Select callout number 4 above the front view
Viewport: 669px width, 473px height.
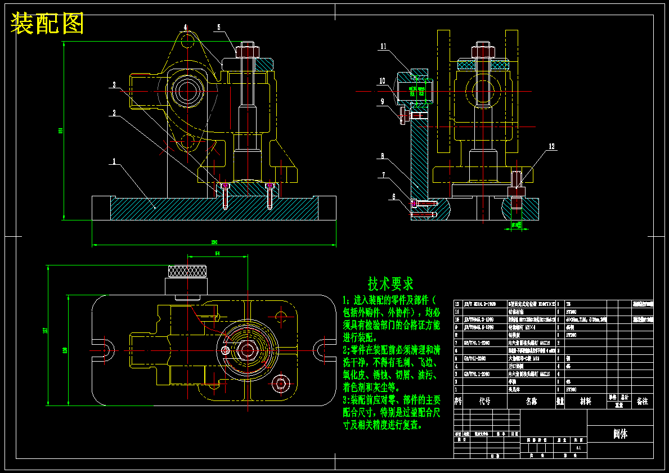point(186,28)
